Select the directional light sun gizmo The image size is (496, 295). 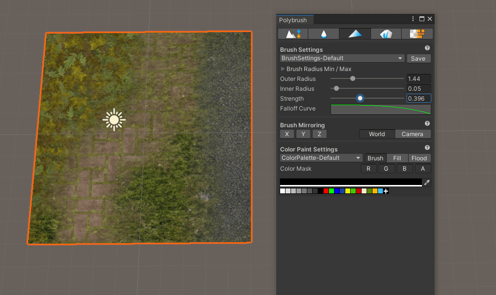point(114,120)
